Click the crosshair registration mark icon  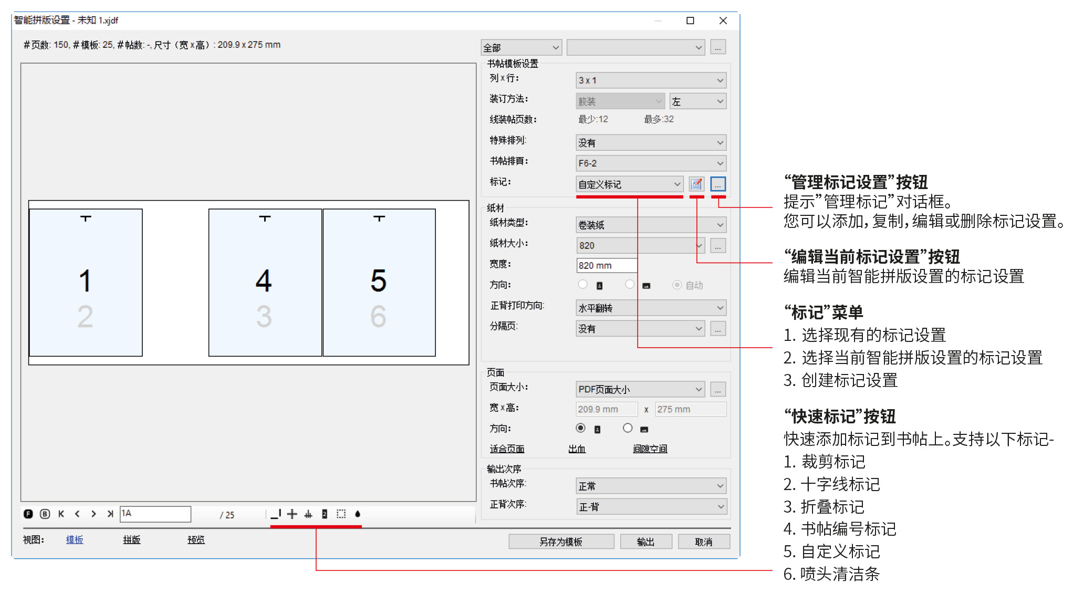292,514
